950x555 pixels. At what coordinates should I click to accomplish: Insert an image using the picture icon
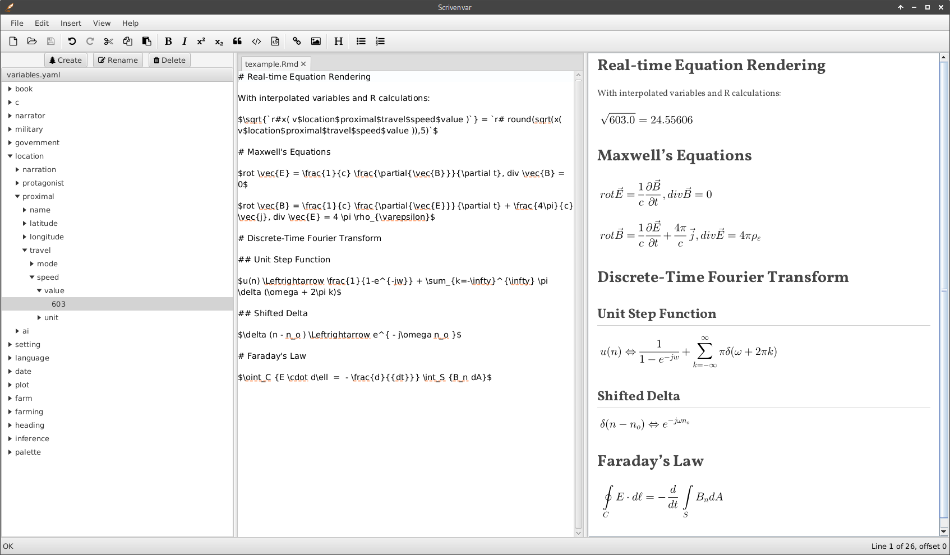[316, 41]
